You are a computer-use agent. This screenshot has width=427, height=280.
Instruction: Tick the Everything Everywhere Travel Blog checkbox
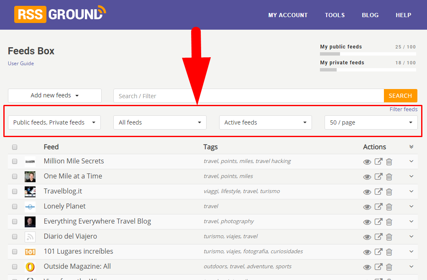[15, 221]
